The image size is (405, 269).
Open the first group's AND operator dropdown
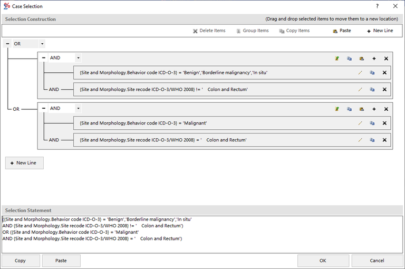[x=78, y=58]
